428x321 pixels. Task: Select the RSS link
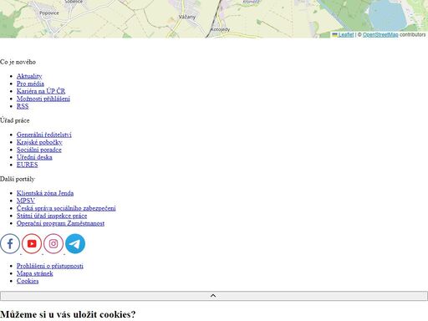[x=23, y=106]
